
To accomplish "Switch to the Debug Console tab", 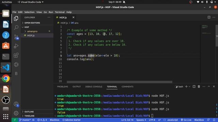I will click(x=94, y=87).
